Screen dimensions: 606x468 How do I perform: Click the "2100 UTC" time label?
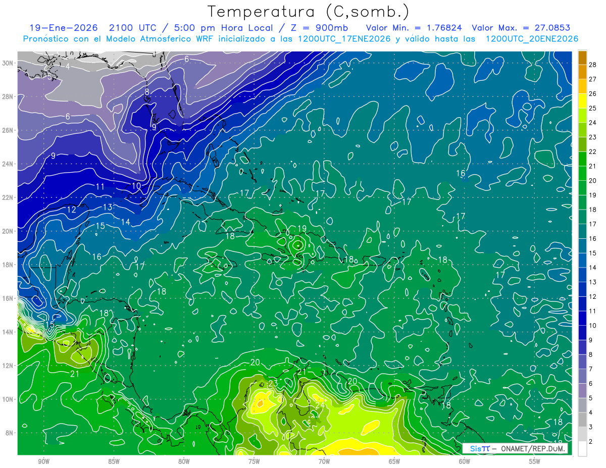click(x=132, y=28)
